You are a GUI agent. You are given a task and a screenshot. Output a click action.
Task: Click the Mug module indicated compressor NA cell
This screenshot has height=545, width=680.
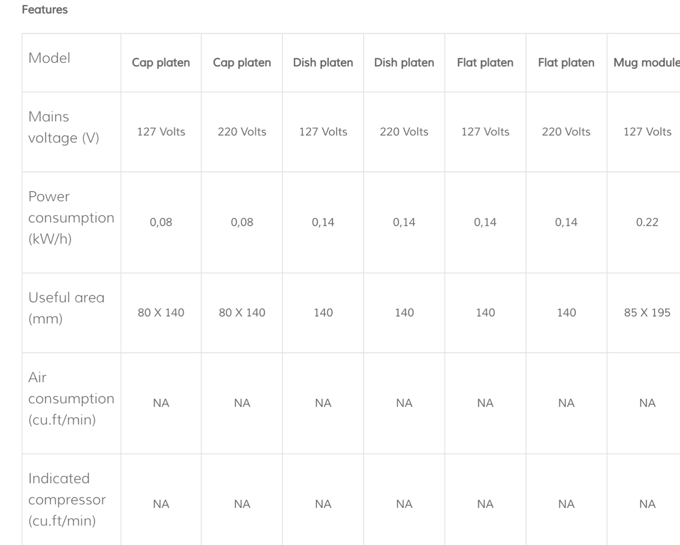pos(647,504)
